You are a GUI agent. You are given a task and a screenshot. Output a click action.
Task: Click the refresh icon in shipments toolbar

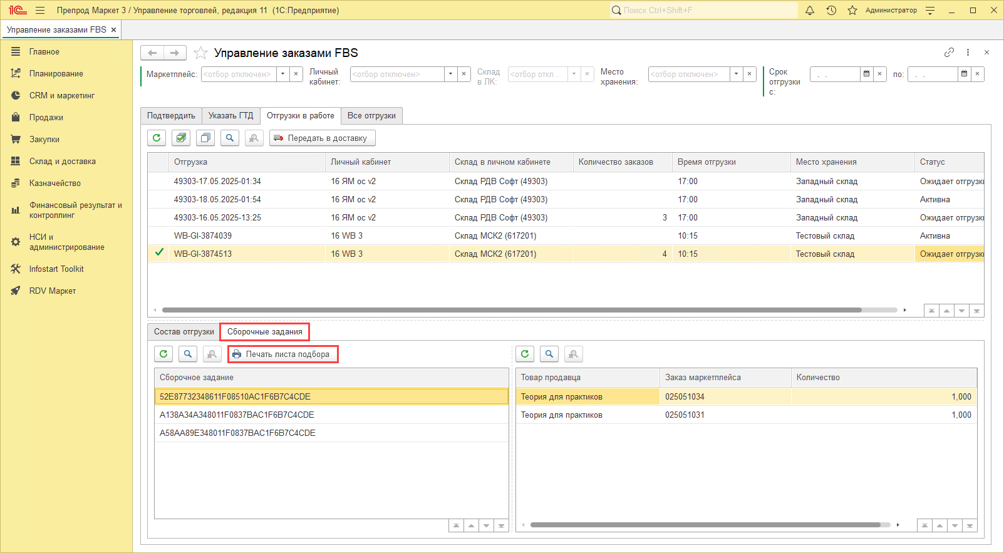click(157, 138)
